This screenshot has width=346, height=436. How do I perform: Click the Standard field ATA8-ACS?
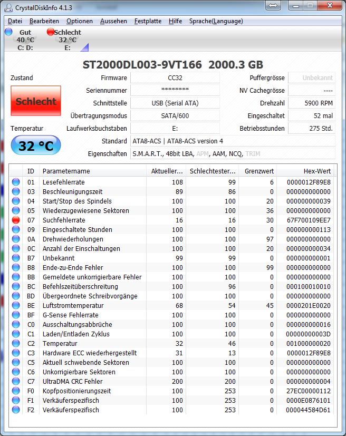click(x=233, y=141)
